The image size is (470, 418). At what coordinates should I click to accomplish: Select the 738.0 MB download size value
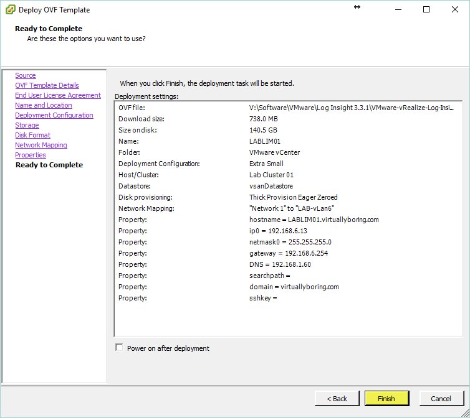tap(264, 119)
